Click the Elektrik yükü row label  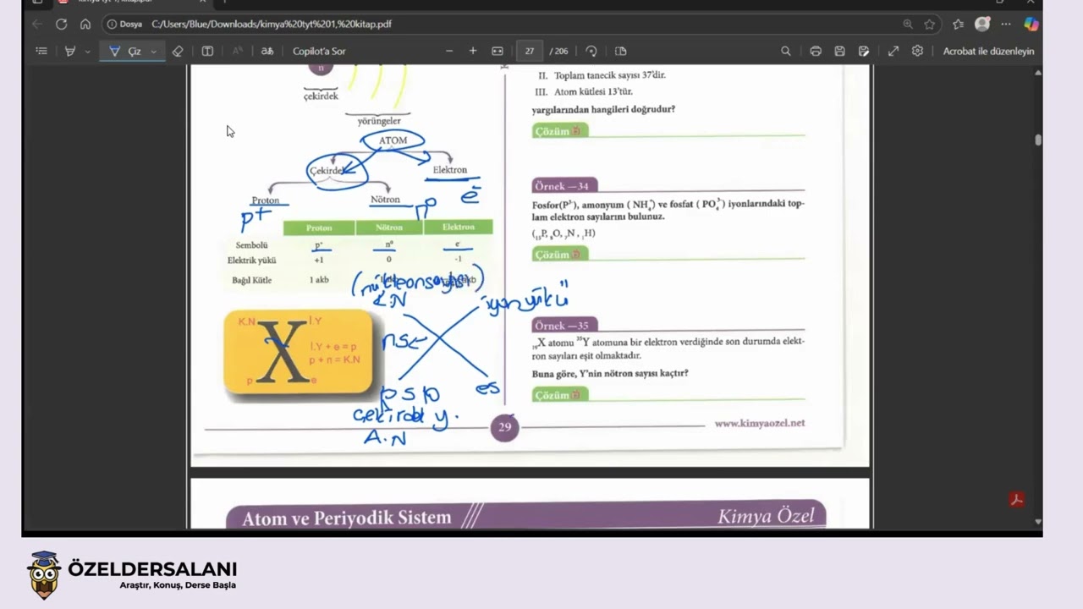251,261
